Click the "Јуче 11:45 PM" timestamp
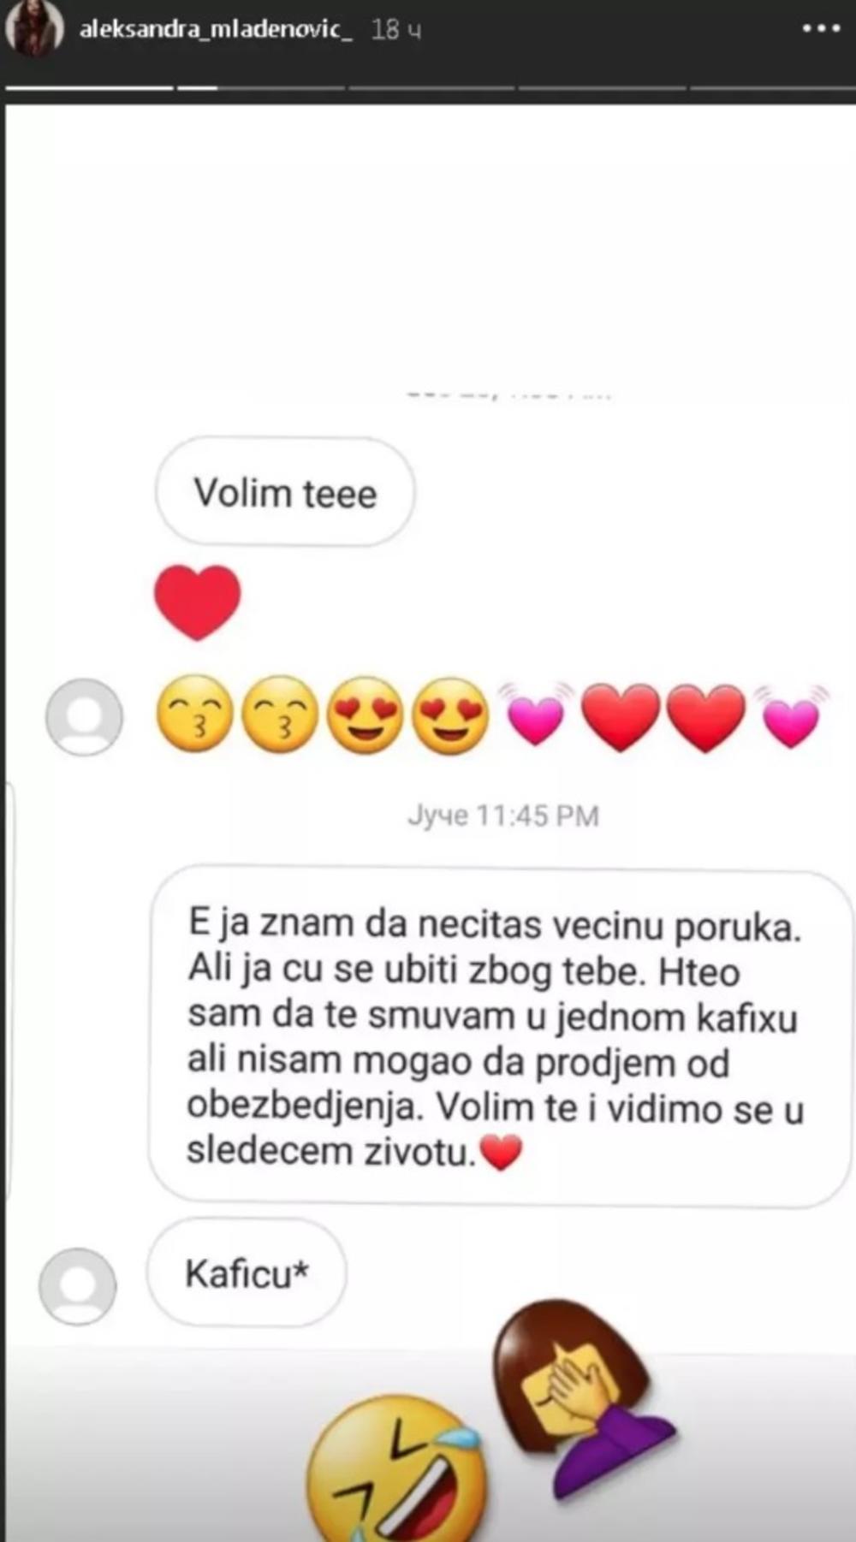 tap(503, 815)
